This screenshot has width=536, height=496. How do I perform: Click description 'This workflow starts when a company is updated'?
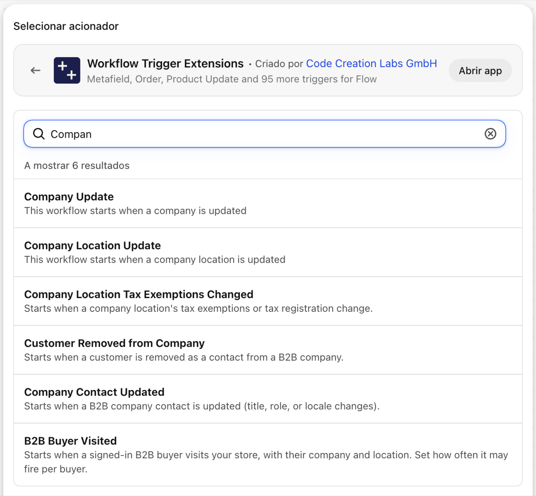click(x=135, y=211)
